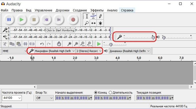This screenshot has height=109, width=196.
Task: Select the Zoom magnifier tool
Action: pos(87,23)
